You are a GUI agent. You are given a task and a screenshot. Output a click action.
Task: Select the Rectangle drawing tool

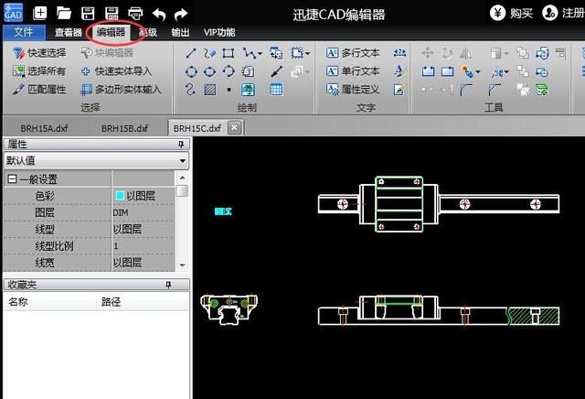coord(229,53)
